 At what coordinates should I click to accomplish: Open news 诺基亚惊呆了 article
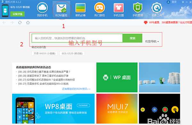click(x=43, y=76)
